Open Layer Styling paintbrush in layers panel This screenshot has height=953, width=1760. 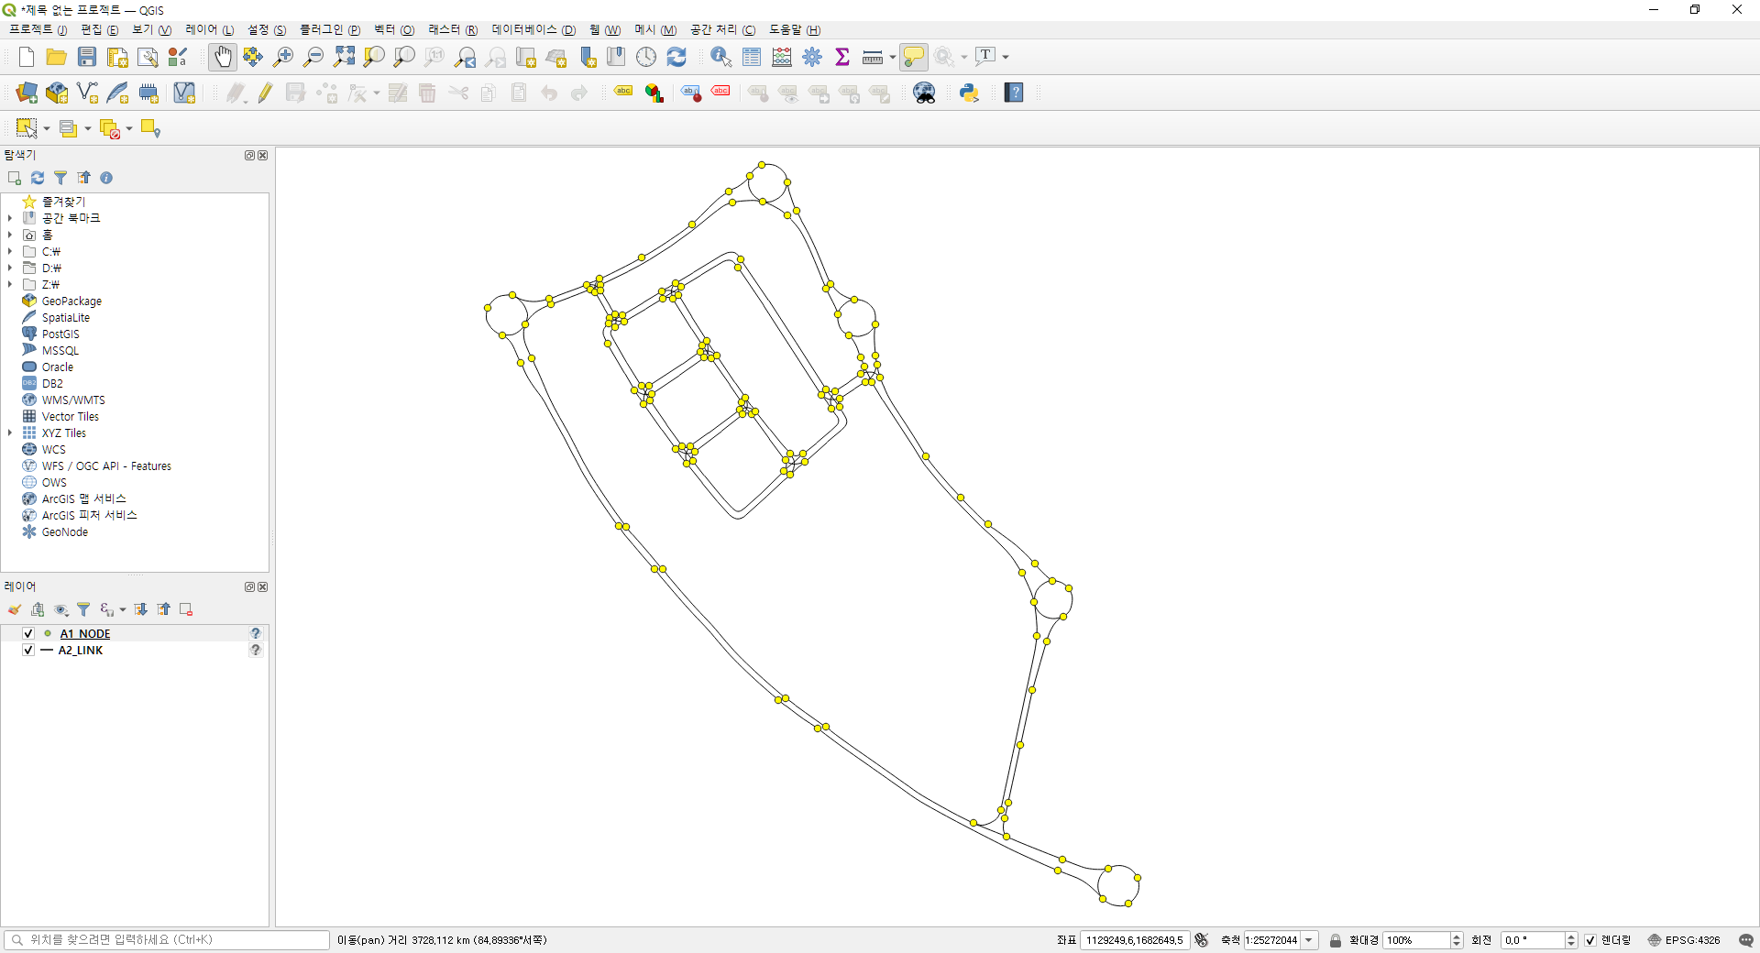[x=15, y=609]
